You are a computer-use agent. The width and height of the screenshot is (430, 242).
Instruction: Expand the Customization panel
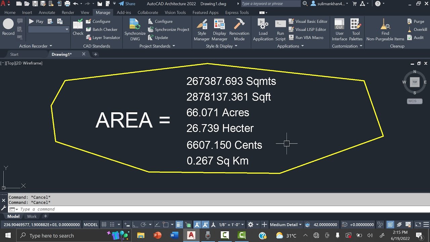(x=347, y=46)
